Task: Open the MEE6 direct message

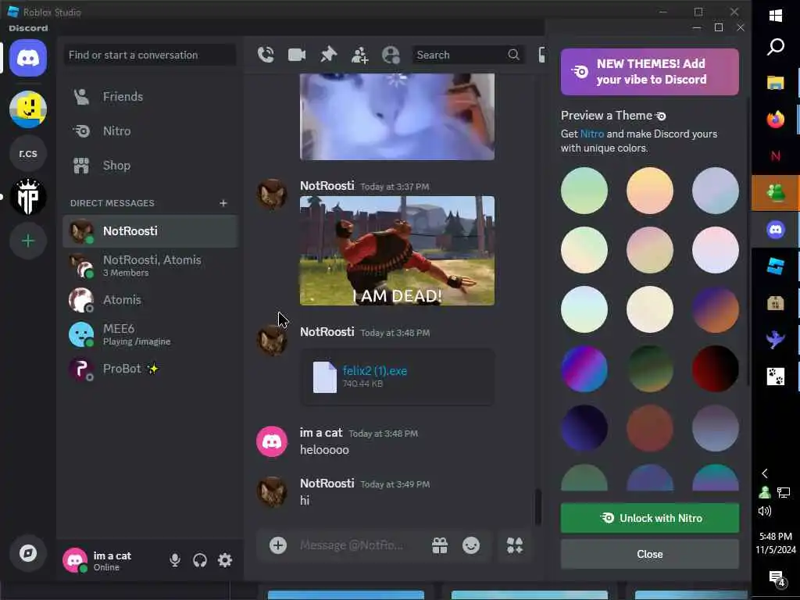Action: pos(150,334)
